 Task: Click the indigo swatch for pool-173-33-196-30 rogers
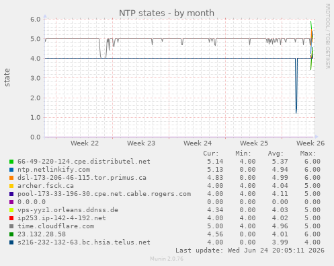(x=11, y=194)
